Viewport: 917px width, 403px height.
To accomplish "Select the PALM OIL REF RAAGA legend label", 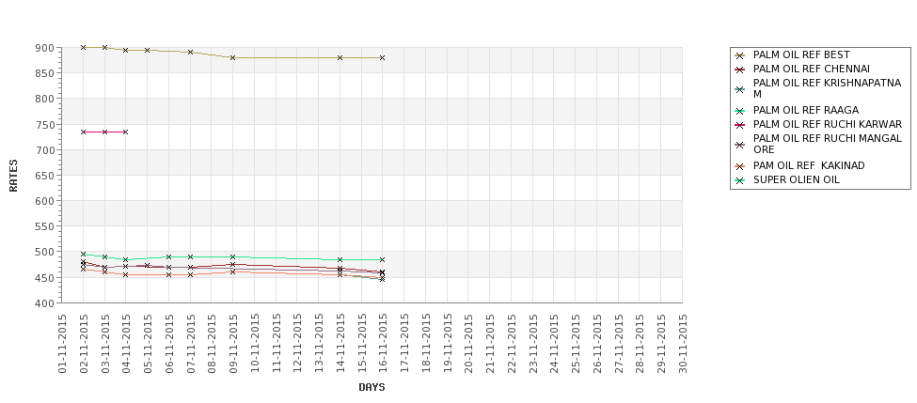I will click(x=806, y=111).
